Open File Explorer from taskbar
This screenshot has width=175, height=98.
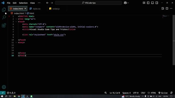tap(14, 96)
